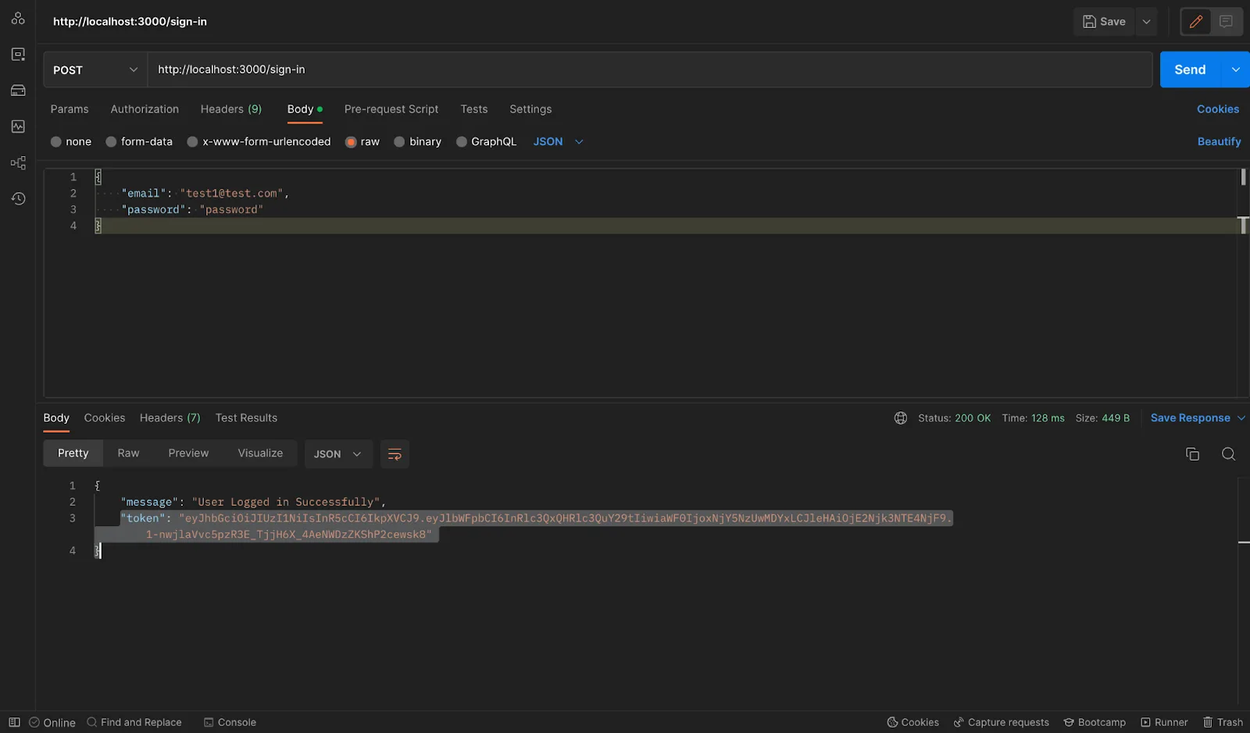Open the Monitors sidebar icon

click(18, 126)
